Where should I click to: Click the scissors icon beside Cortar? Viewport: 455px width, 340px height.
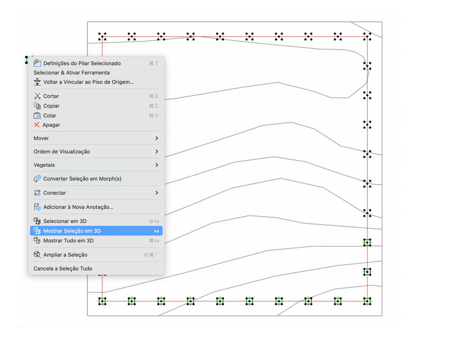[37, 96]
